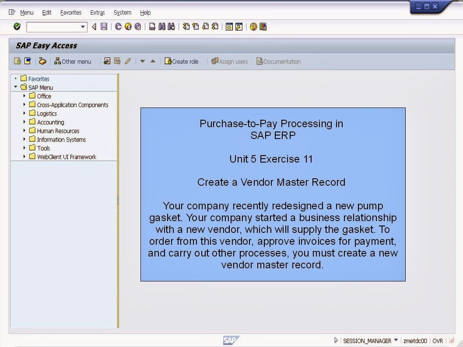463x347 pixels.
Task: Expand the WebClient UI Framework node
Action: (24, 156)
